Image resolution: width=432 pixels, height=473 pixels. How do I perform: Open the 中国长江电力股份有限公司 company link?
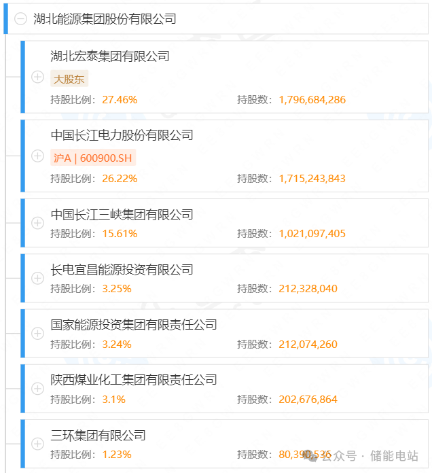(x=122, y=135)
